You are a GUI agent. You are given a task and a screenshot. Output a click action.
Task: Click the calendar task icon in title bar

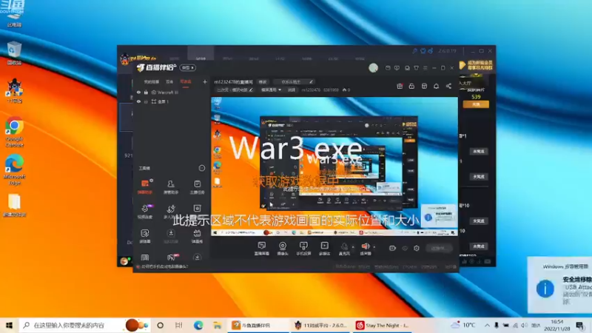(388, 68)
